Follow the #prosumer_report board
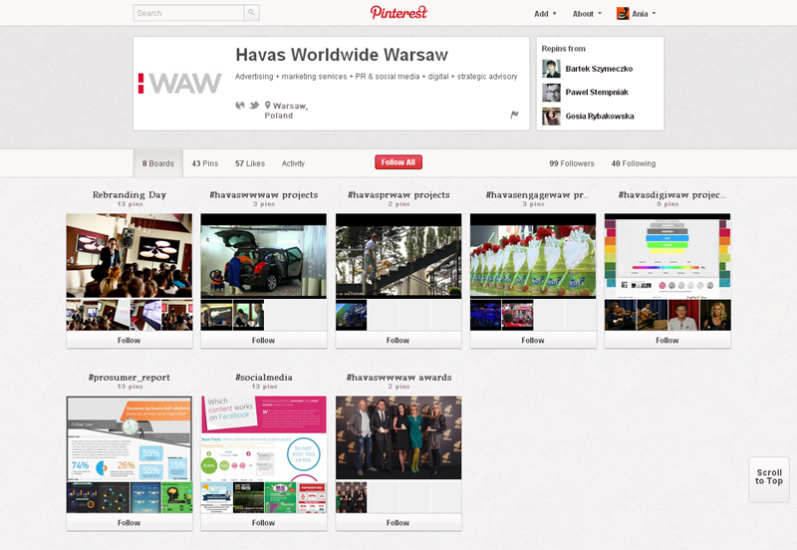 (129, 522)
